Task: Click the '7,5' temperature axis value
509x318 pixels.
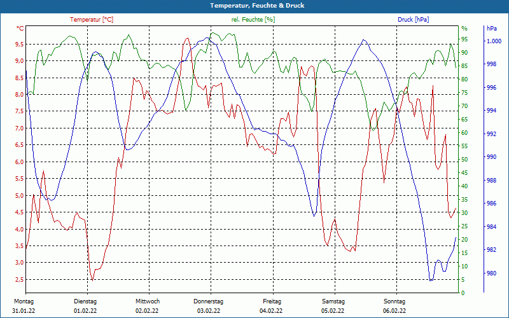Action: (x=19, y=111)
